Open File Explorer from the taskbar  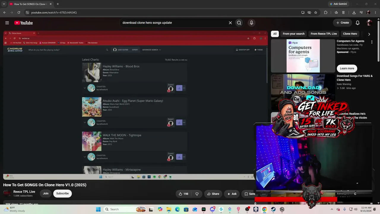coord(169,209)
